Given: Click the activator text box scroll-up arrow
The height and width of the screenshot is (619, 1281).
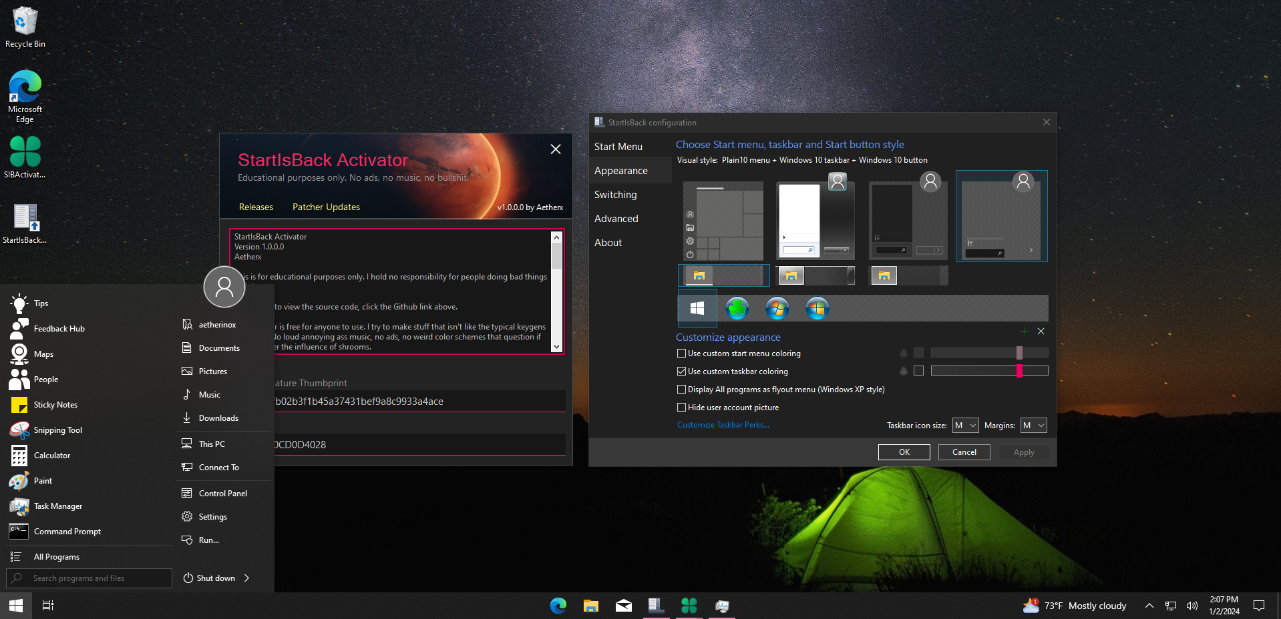Looking at the screenshot, I should click(x=556, y=237).
